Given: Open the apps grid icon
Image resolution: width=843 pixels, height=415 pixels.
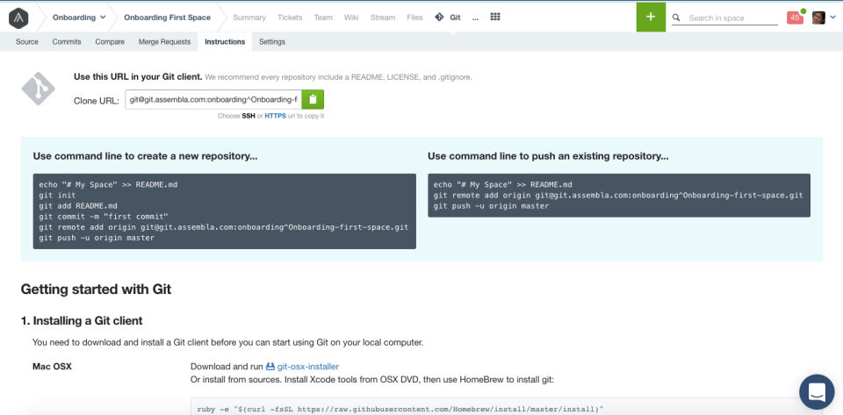Looking at the screenshot, I should (x=494, y=18).
